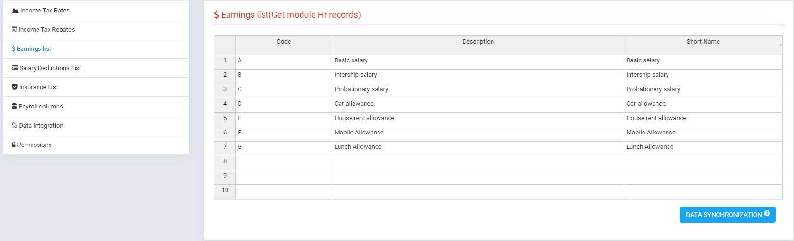The height and width of the screenshot is (241, 794).
Task: Click the Insurance List shield icon
Action: tap(14, 87)
